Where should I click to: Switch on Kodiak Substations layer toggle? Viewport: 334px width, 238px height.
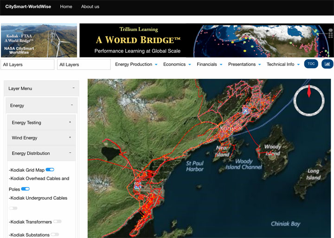click(x=55, y=235)
